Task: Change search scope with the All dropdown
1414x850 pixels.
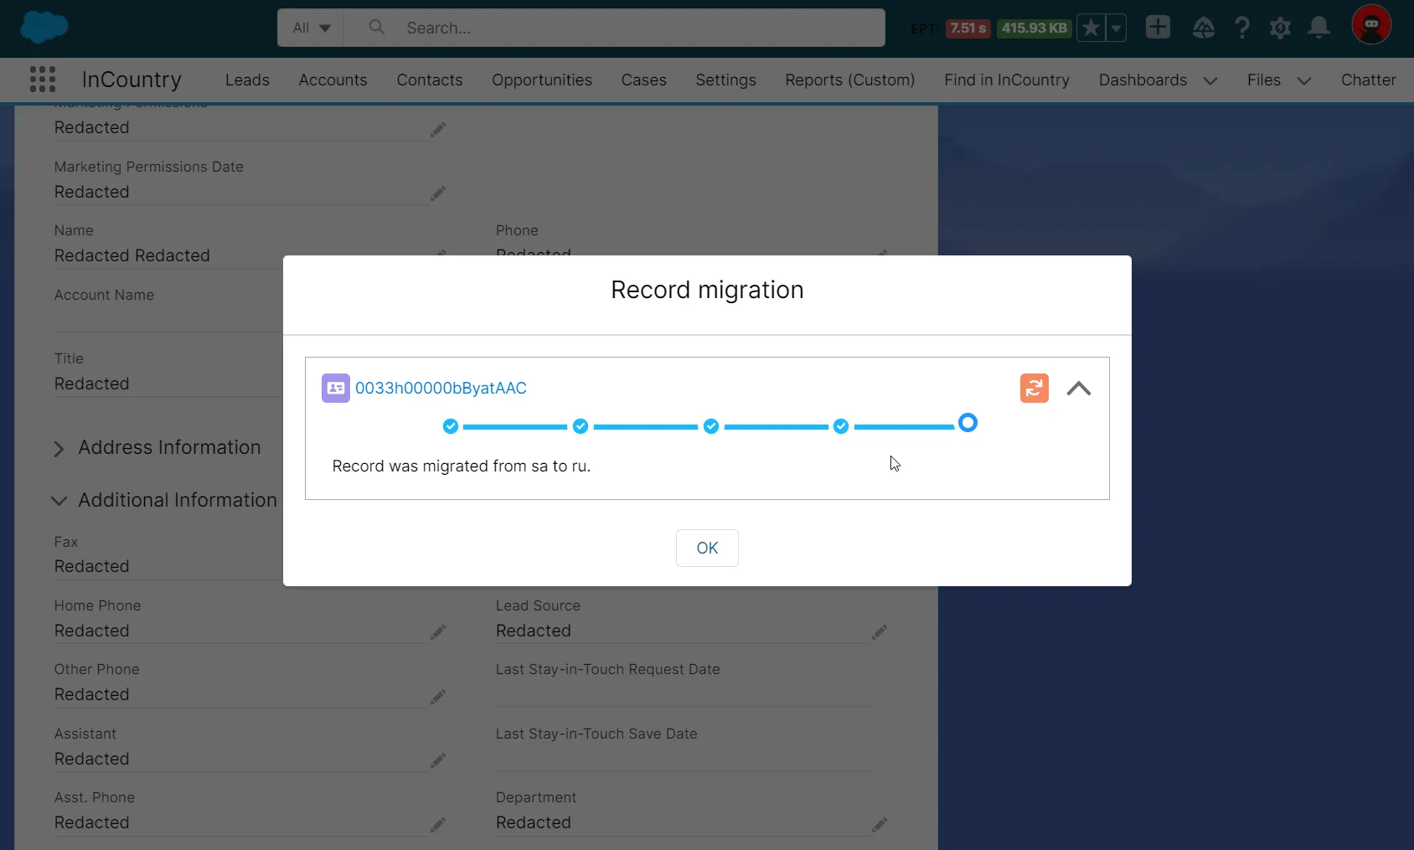Action: pos(309,27)
